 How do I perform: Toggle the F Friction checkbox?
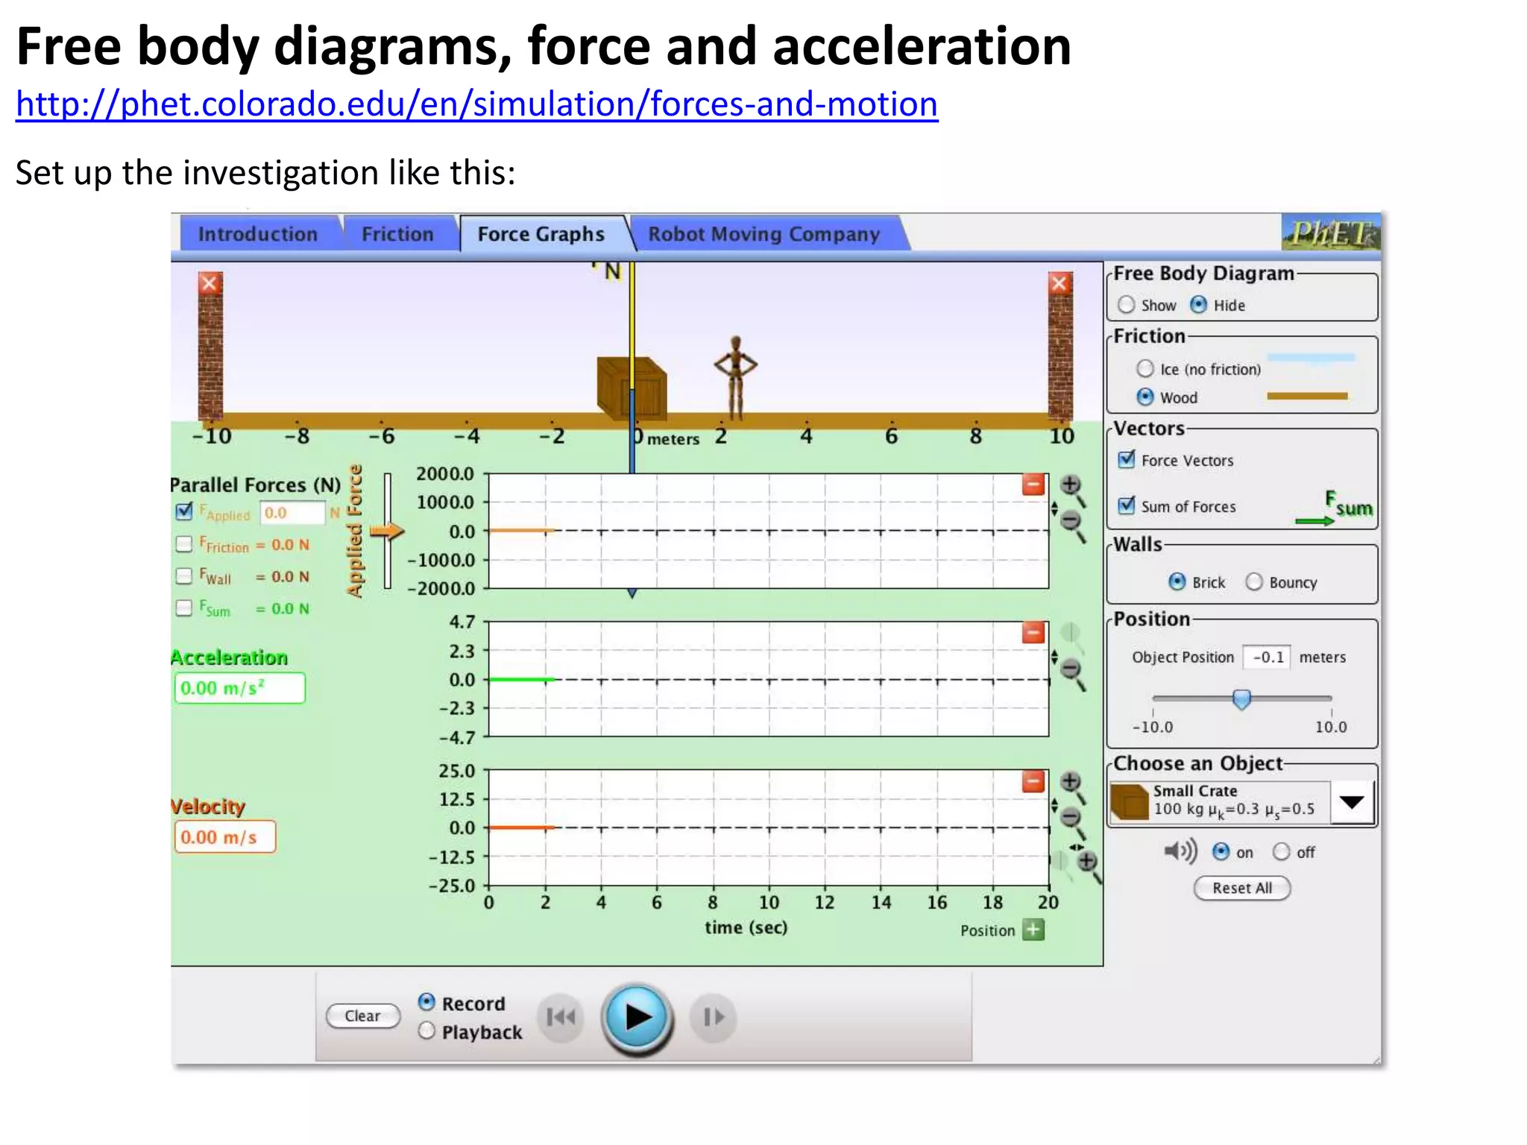[x=184, y=544]
